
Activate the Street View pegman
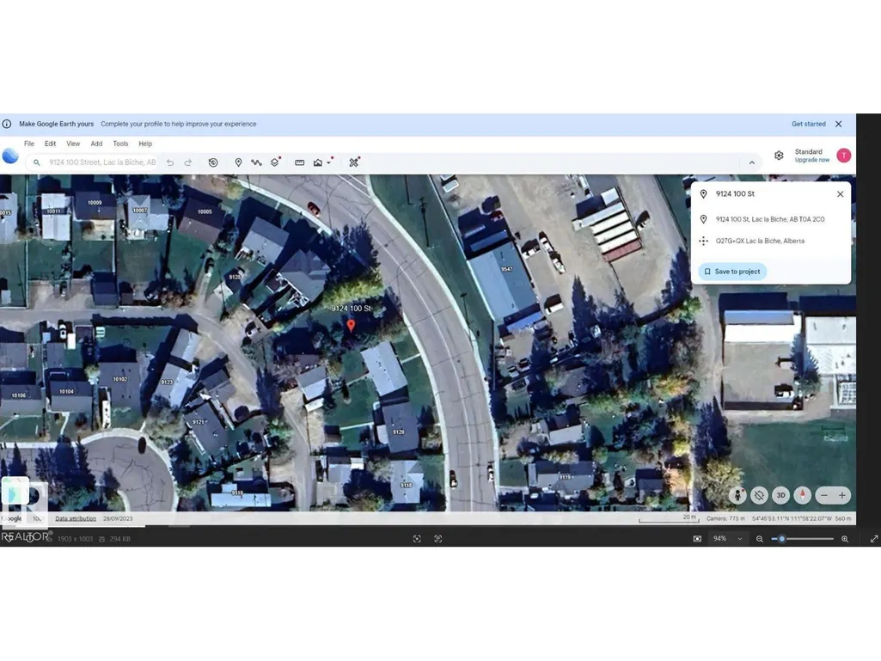tap(737, 495)
